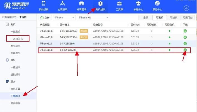
Task: Switch to the 全部 filter tab
Action: coord(146,18)
